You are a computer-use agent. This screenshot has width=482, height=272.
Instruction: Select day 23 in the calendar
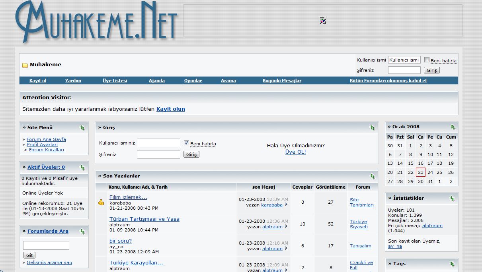click(420, 172)
